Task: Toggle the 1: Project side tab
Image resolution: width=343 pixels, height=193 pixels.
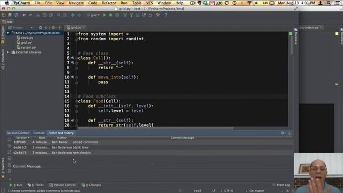Action: (x=3, y=34)
